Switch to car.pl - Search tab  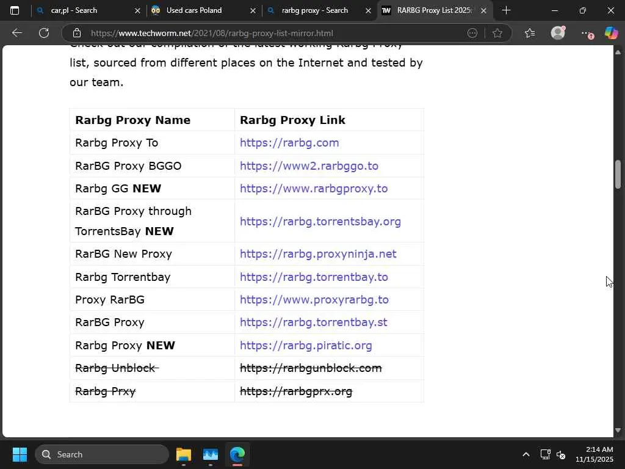tap(88, 10)
